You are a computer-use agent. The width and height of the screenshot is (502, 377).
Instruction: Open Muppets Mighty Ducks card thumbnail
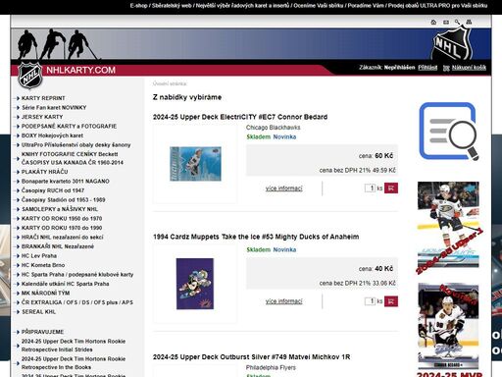(195, 284)
